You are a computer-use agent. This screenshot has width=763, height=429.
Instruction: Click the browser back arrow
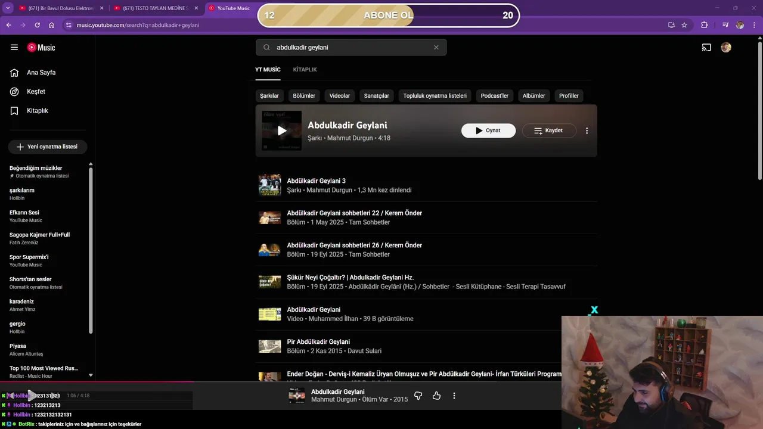point(8,25)
